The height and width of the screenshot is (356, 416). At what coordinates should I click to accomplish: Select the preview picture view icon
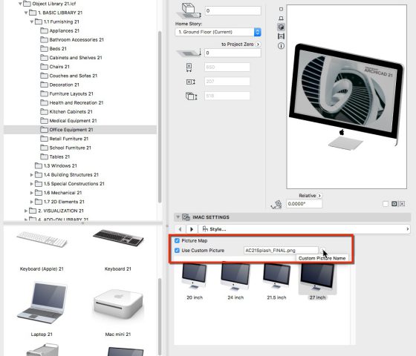pos(281,36)
